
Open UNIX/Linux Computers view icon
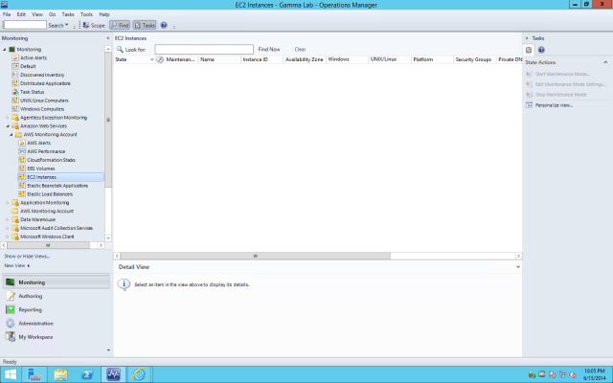coord(15,101)
